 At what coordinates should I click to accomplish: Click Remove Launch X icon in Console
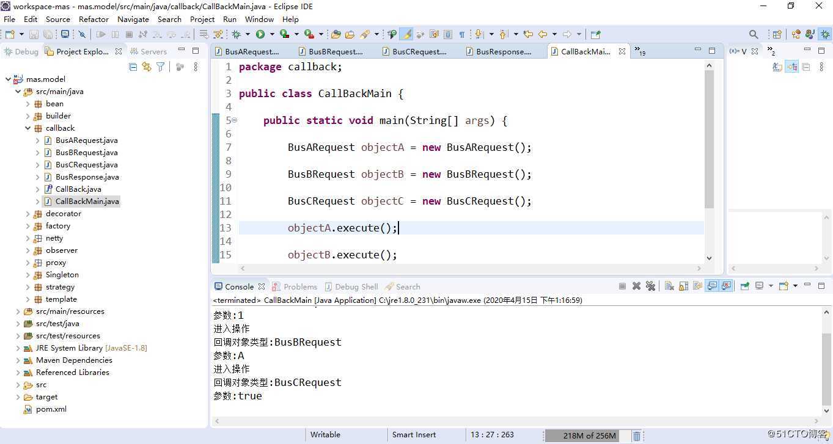point(636,286)
